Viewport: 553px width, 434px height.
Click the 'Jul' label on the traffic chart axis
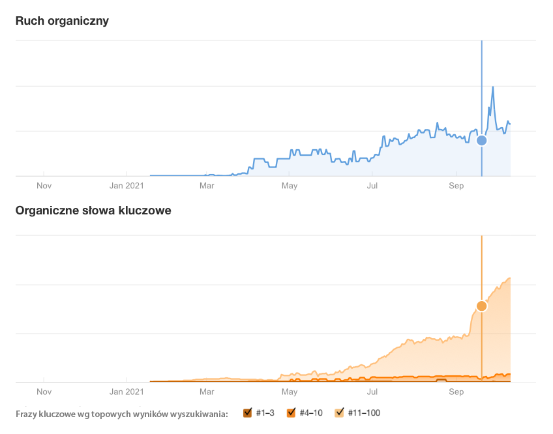click(x=372, y=186)
